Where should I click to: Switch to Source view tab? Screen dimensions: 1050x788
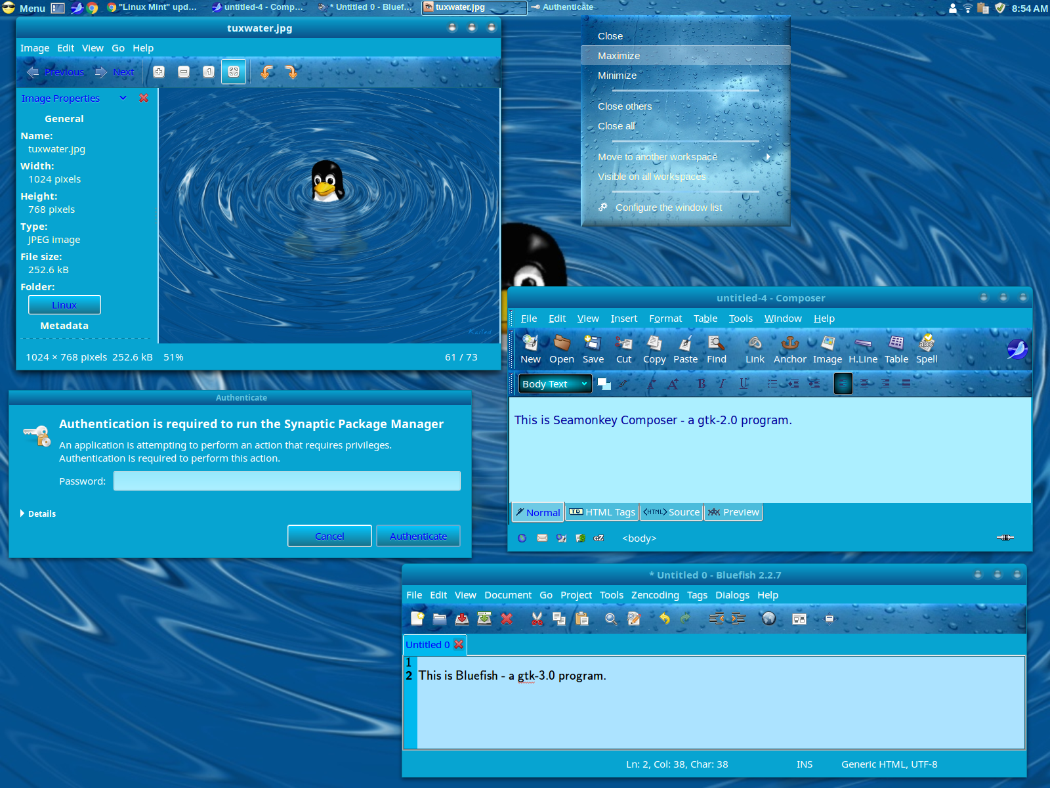click(x=671, y=512)
